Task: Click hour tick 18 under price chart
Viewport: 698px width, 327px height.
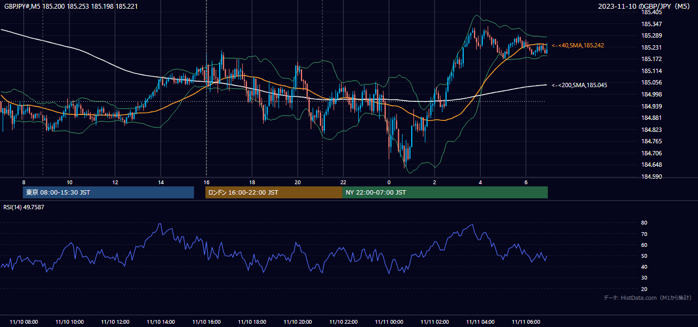Action: pos(252,182)
